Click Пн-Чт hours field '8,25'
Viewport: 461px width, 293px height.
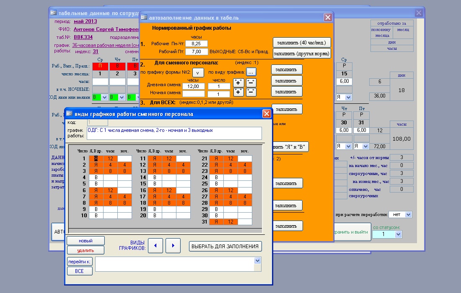(197, 44)
